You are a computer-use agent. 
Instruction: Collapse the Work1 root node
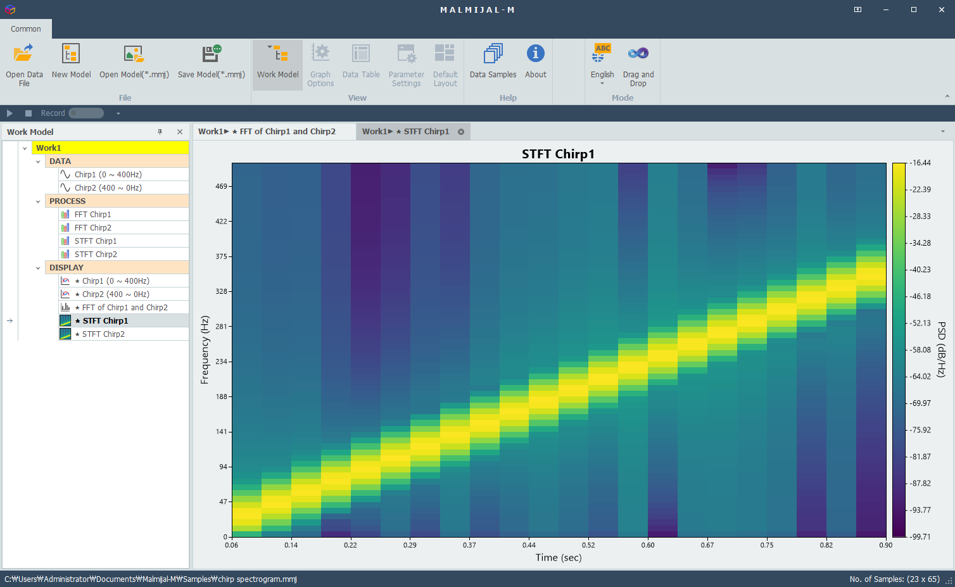(25, 148)
